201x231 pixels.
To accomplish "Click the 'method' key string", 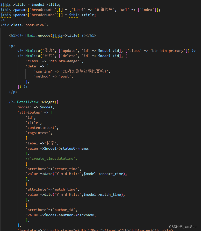I will tap(42, 76).
